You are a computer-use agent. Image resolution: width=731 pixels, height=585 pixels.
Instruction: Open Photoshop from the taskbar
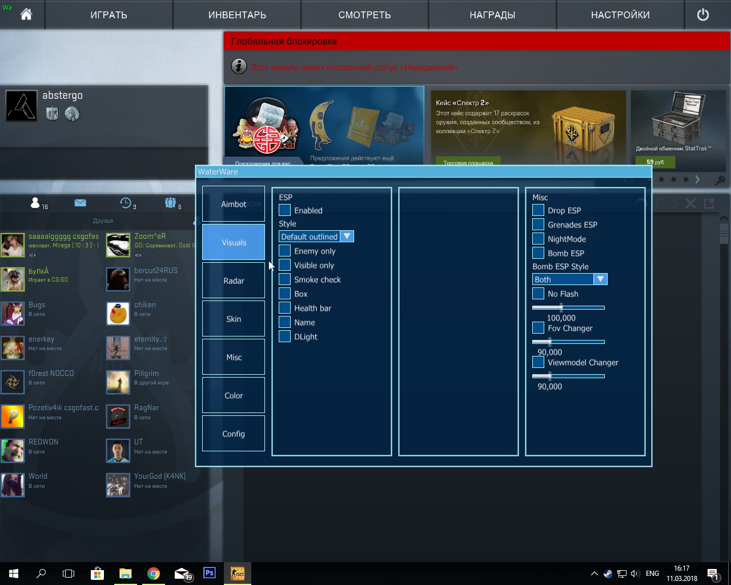(210, 573)
